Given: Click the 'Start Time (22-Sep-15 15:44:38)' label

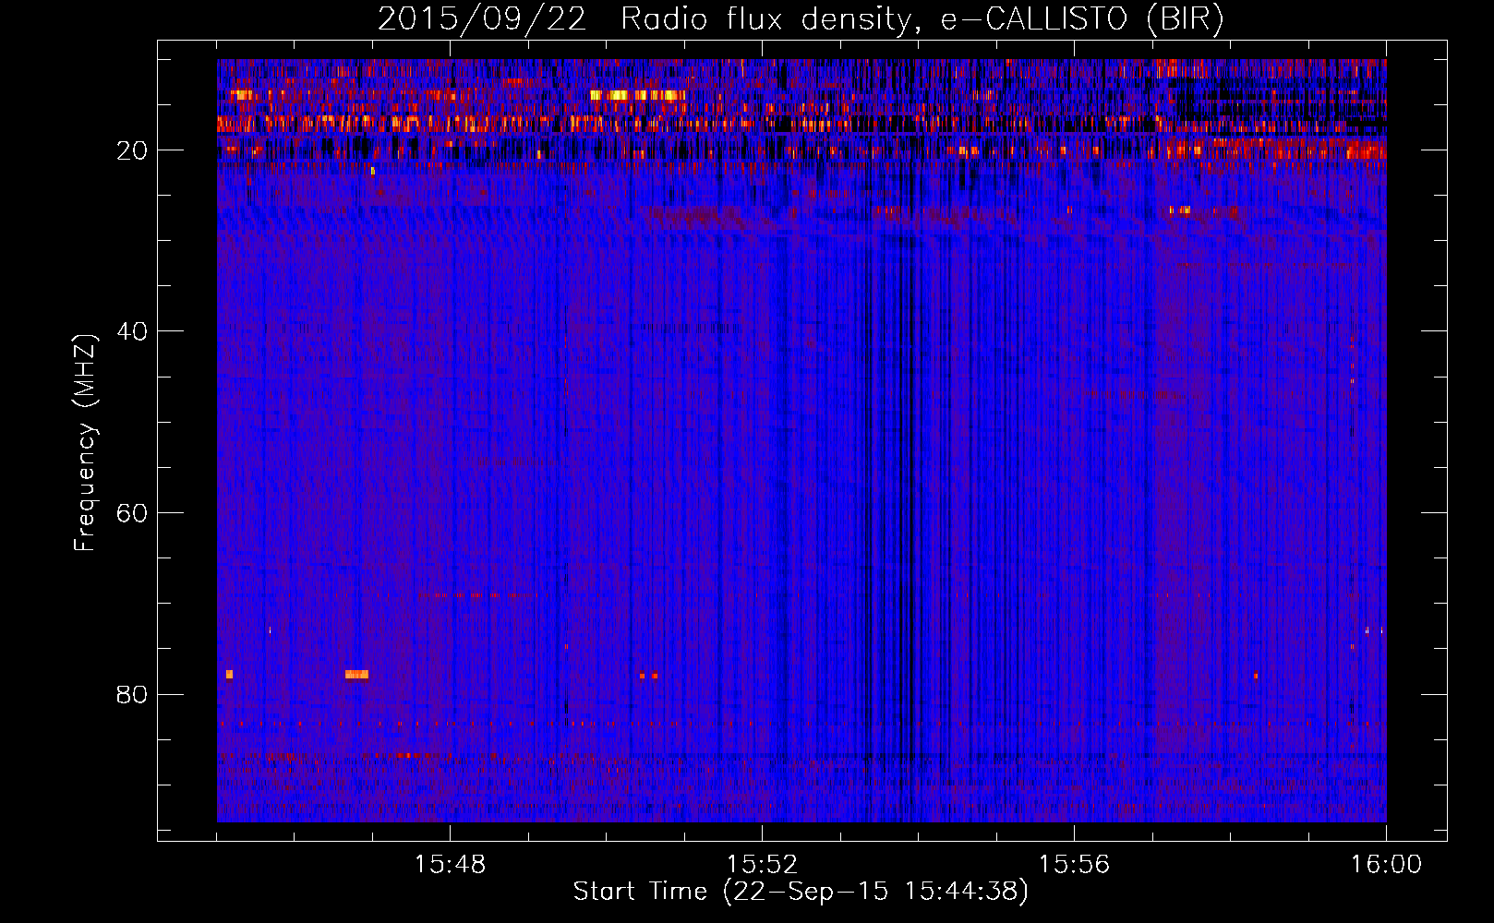Looking at the screenshot, I should [801, 892].
